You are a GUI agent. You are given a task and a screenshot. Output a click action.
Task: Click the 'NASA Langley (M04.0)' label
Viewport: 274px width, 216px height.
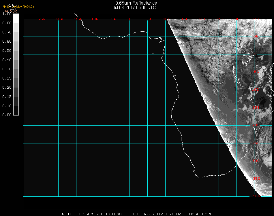tap(18, 7)
